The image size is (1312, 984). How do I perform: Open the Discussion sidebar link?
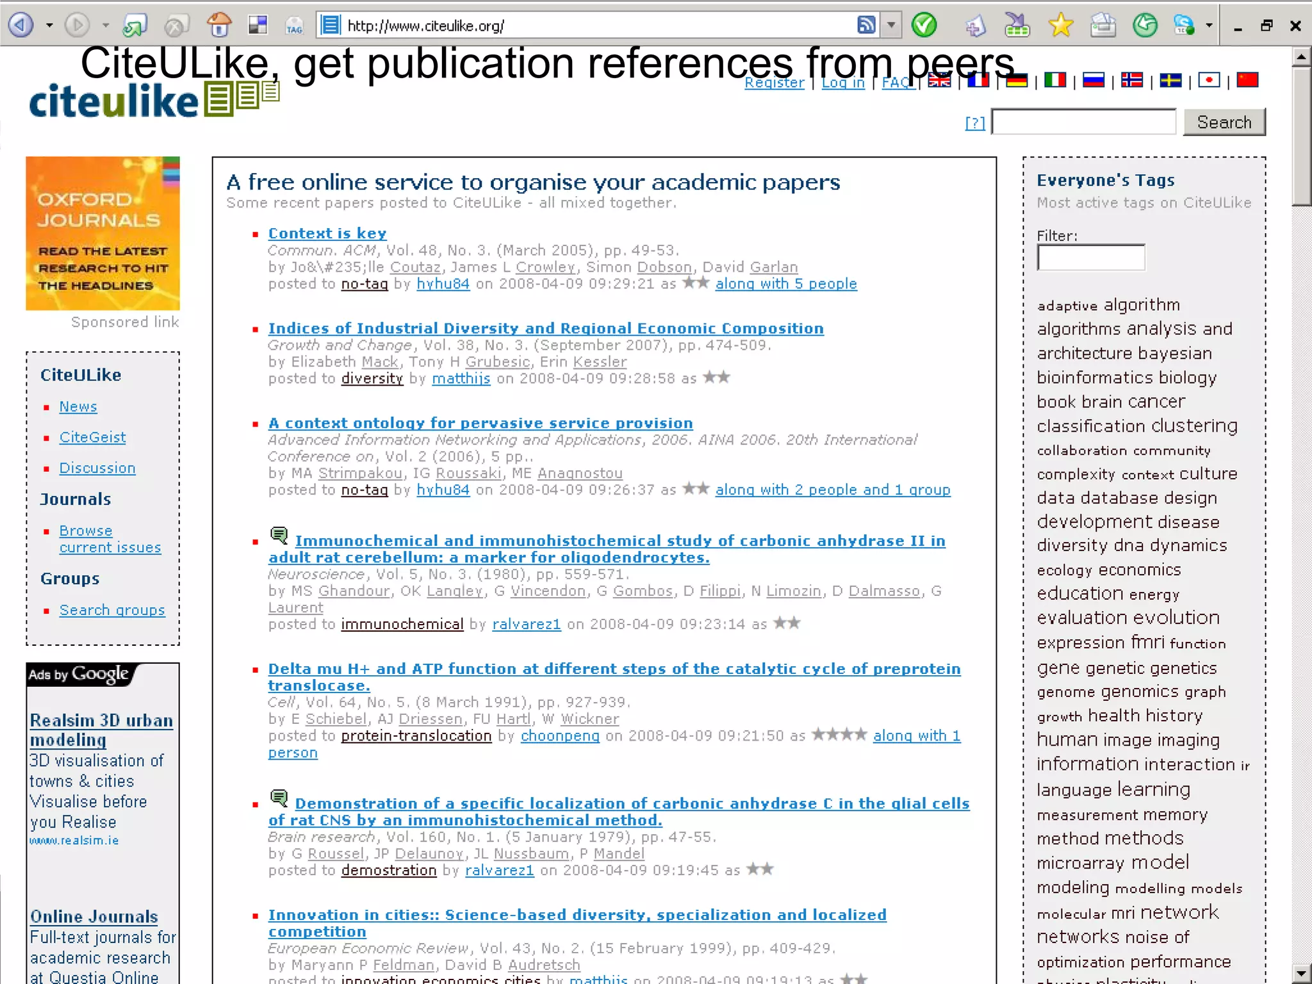coord(97,468)
